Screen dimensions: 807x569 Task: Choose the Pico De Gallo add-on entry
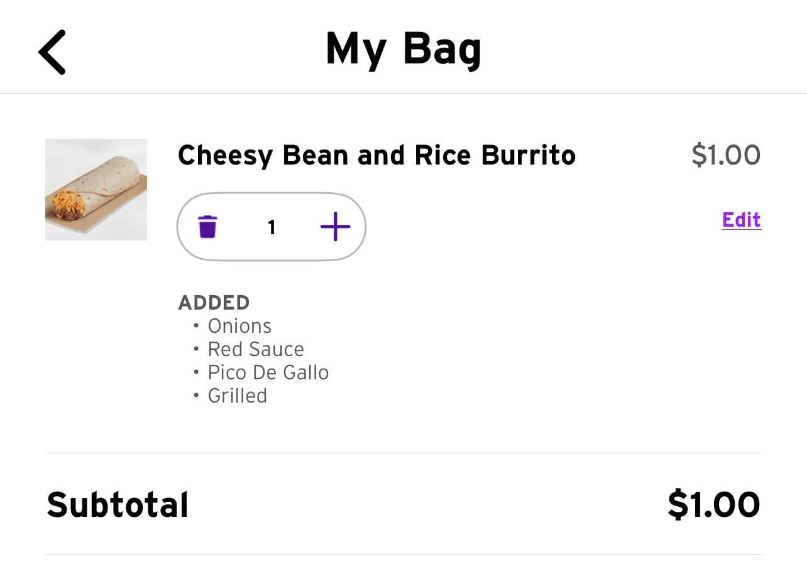pyautogui.click(x=268, y=372)
